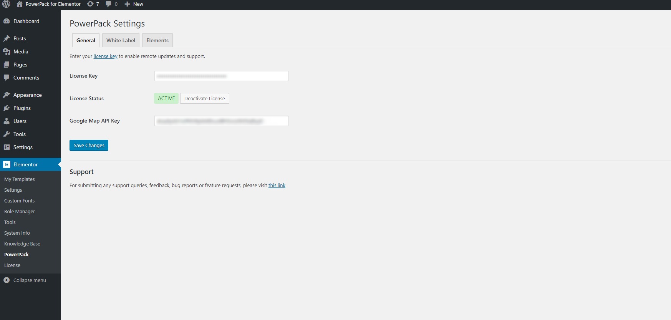This screenshot has width=671, height=320.
Task: Click the ACTIVE license status badge
Action: (166, 98)
